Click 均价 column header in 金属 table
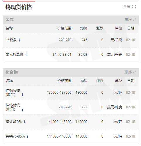 84,28
